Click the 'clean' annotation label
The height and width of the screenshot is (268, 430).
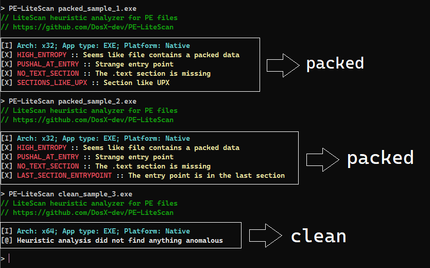pos(318,236)
